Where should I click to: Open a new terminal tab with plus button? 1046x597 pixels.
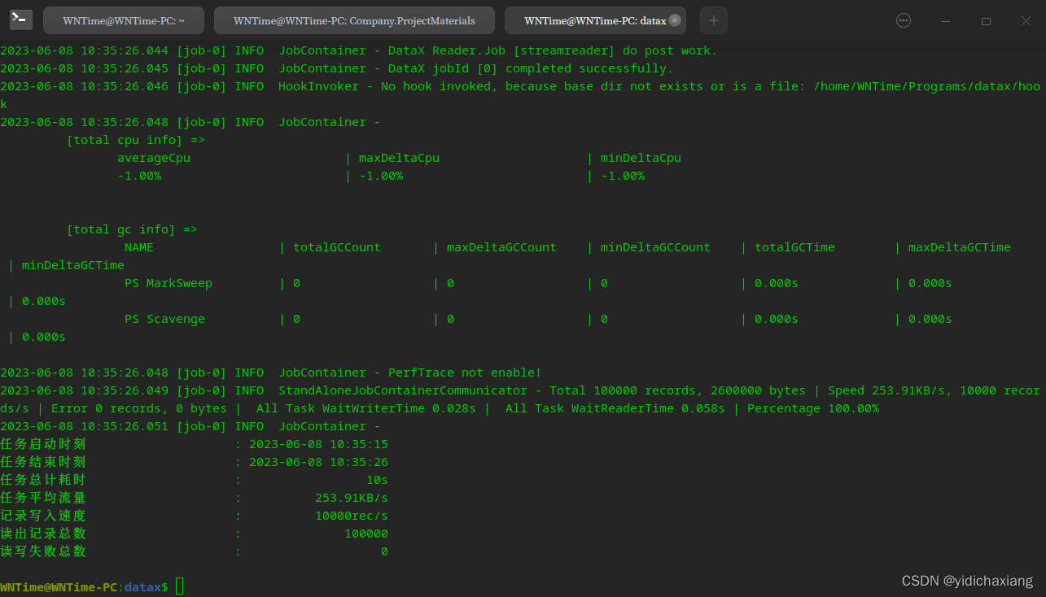pyautogui.click(x=713, y=20)
